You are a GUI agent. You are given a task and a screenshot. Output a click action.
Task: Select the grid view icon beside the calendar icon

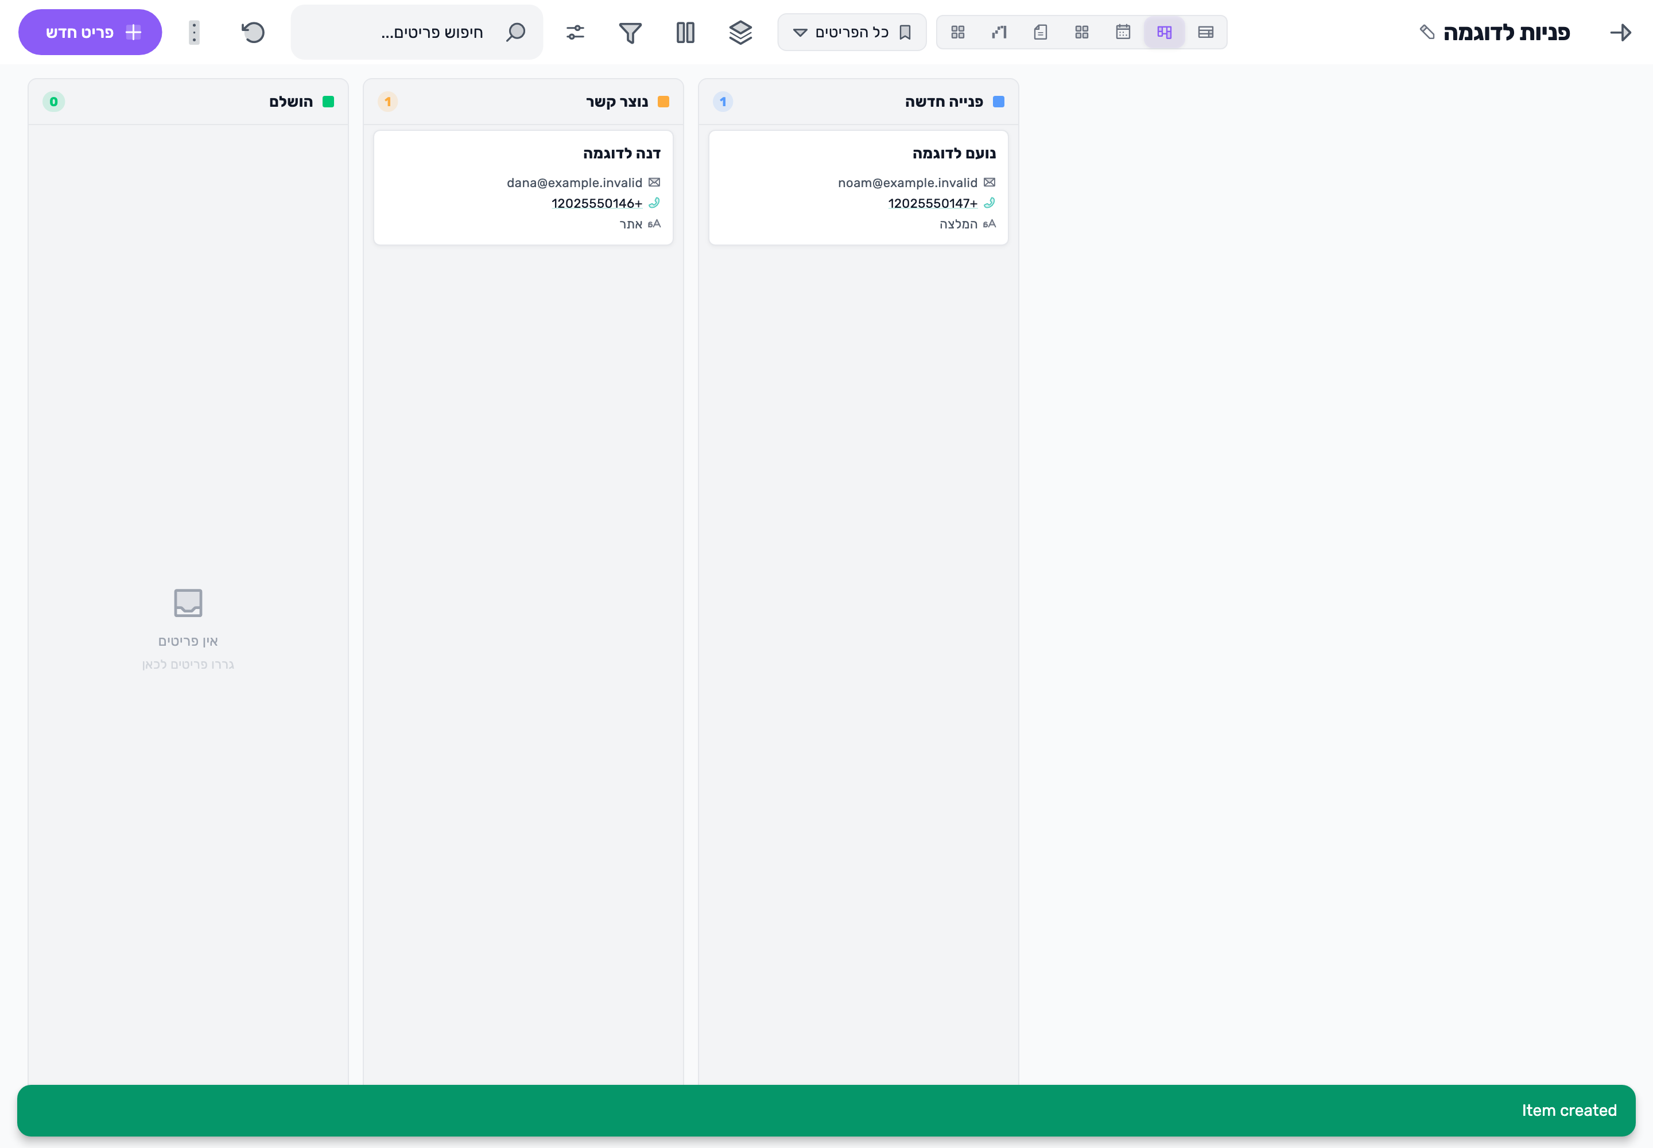(1082, 32)
